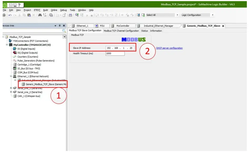
Task: Click the Save All icon in the title bar
Action: click(15, 5)
